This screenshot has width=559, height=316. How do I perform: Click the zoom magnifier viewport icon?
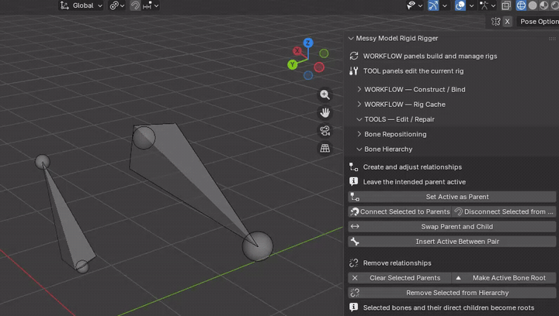(x=325, y=94)
